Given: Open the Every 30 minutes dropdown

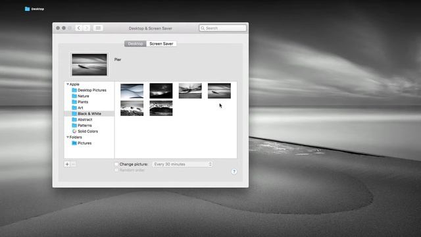Looking at the screenshot, I should click(183, 164).
